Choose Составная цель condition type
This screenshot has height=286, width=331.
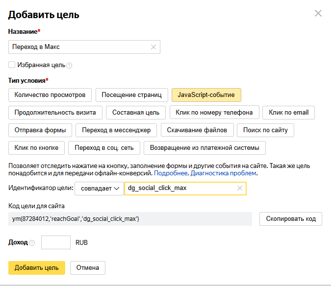click(136, 112)
